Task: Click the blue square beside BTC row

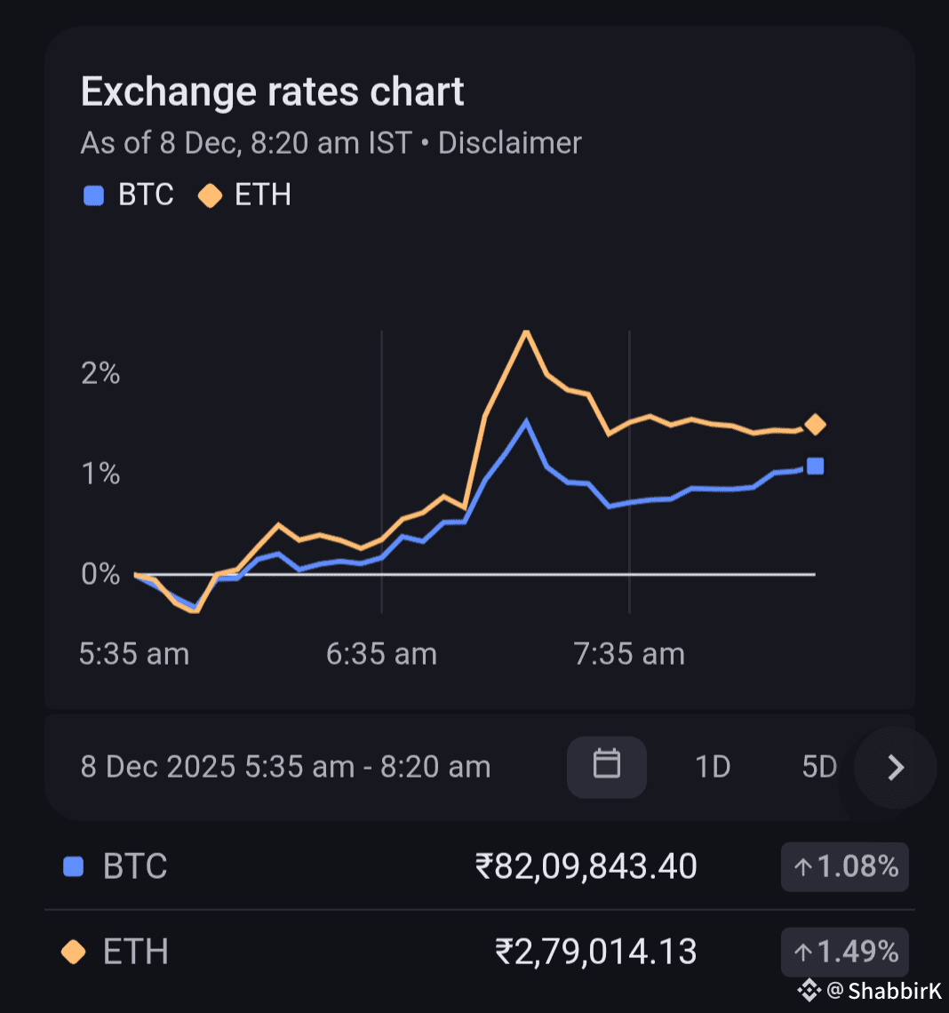Action: coord(74,866)
